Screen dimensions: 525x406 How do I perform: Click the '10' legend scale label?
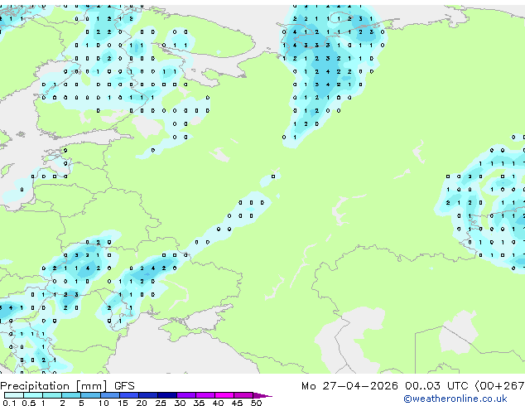pyautogui.click(x=104, y=403)
